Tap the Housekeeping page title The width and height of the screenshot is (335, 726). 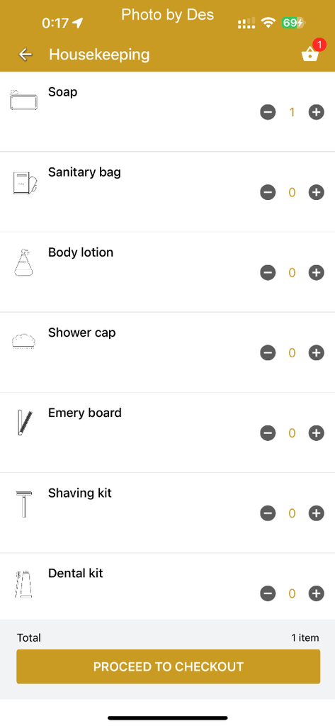click(99, 55)
